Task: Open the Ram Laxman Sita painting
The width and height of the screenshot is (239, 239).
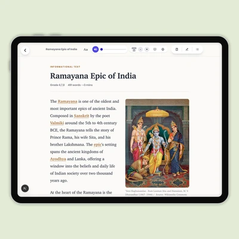Action: click(x=157, y=143)
